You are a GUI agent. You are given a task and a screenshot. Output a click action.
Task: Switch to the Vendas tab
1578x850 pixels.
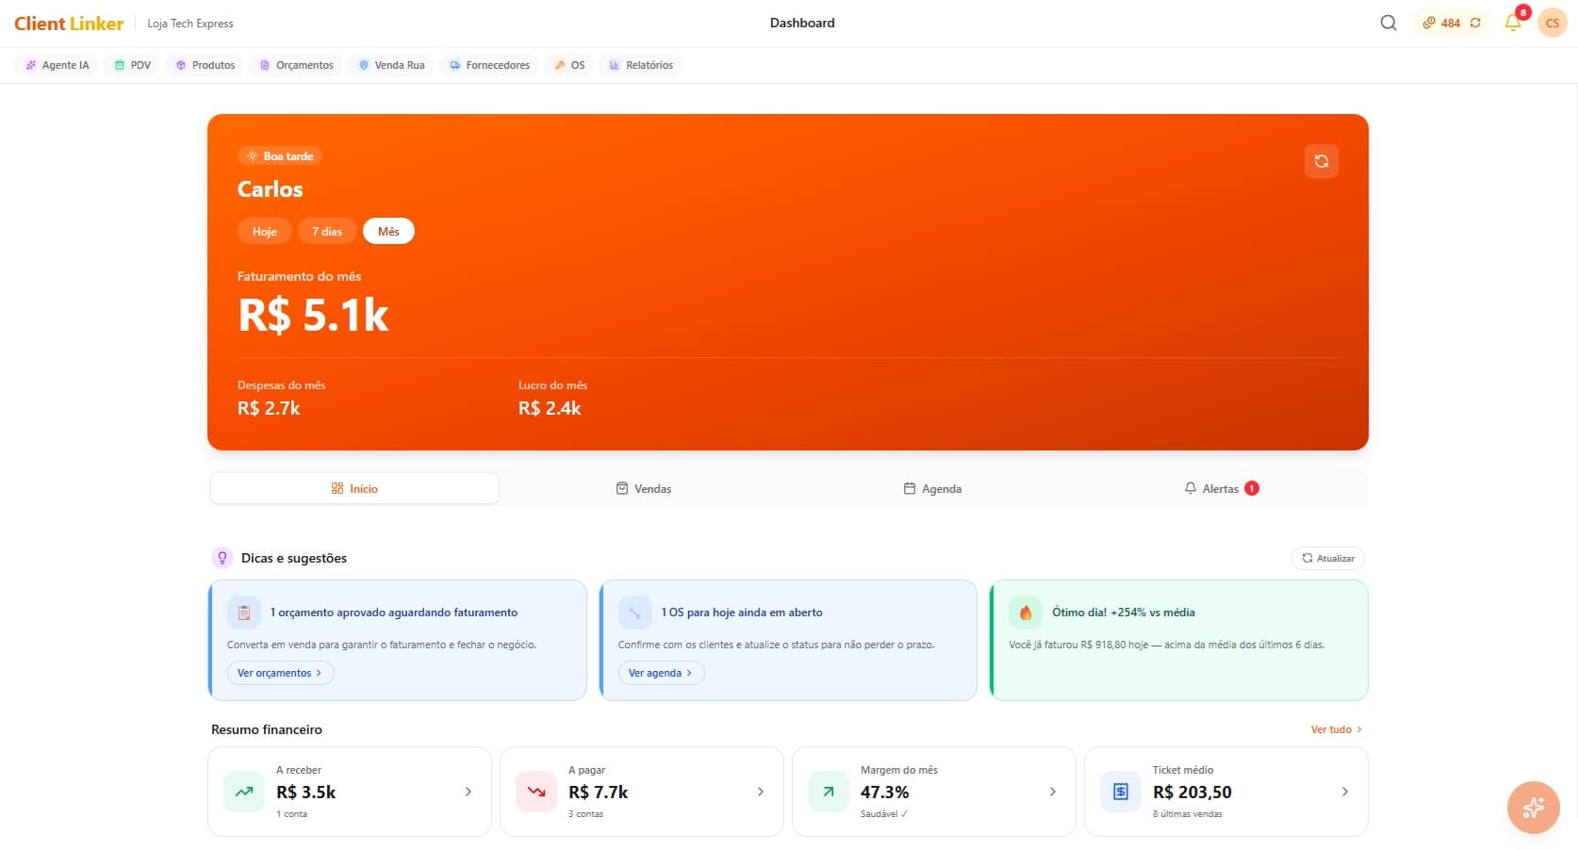point(644,488)
